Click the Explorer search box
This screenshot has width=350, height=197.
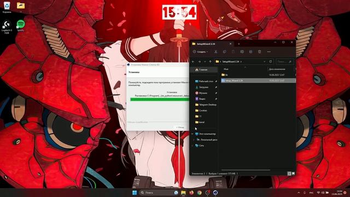point(285,61)
